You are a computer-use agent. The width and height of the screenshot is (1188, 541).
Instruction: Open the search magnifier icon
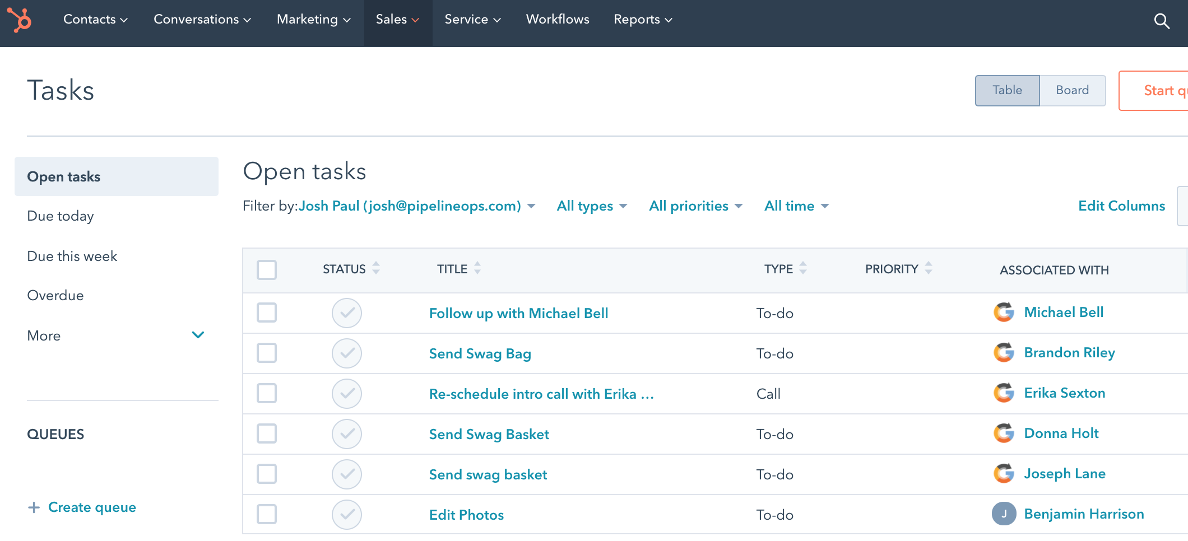click(1162, 21)
